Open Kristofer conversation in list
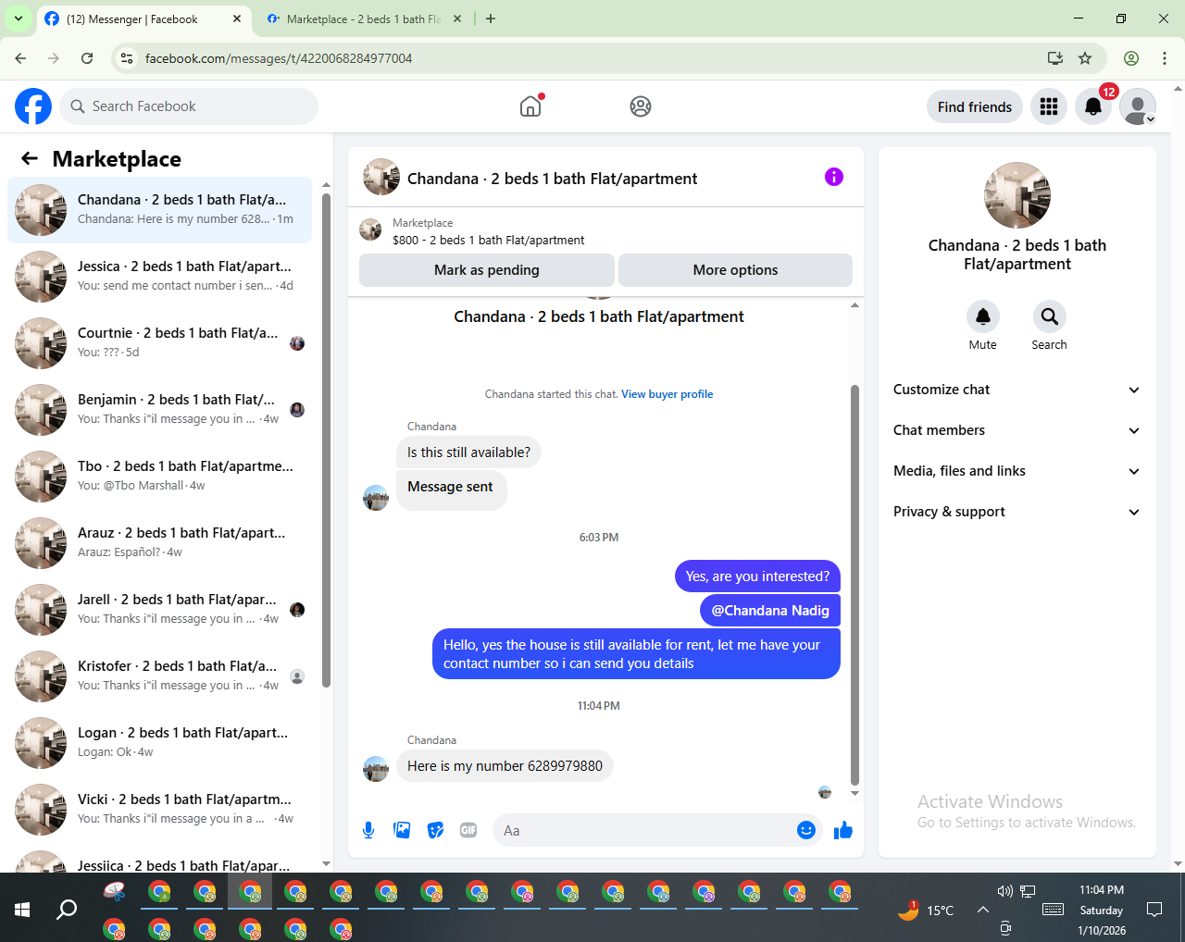 pyautogui.click(x=159, y=676)
